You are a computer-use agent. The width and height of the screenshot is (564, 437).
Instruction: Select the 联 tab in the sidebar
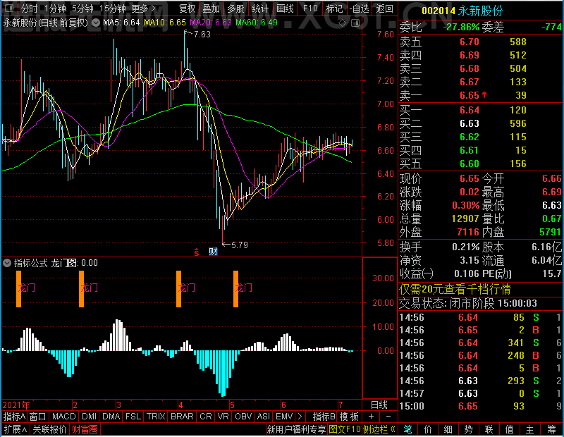(489, 429)
